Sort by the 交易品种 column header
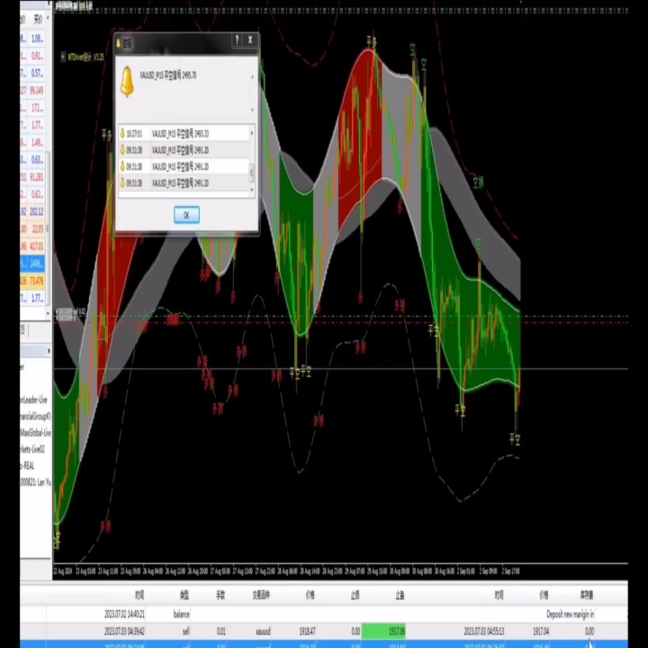648x648 pixels. pyautogui.click(x=261, y=595)
